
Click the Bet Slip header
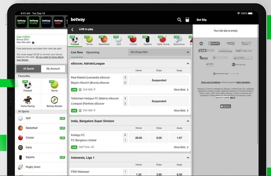click(x=201, y=20)
